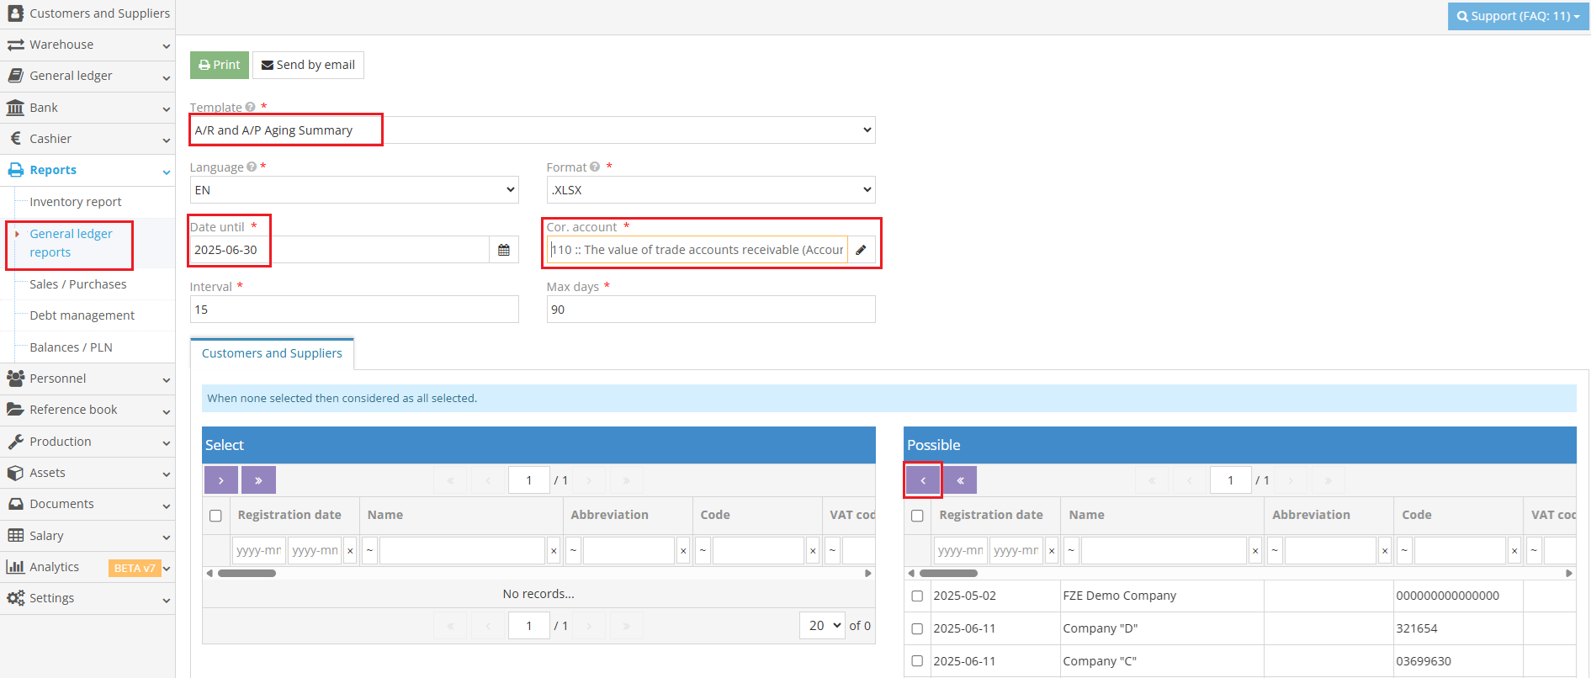The width and height of the screenshot is (1591, 678).
Task: Click single right arrow button in Select panel
Action: click(x=221, y=480)
